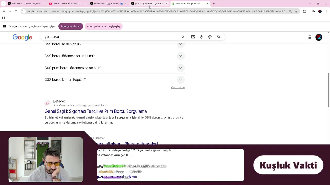Submit search with magnifier icon

click(x=219, y=37)
